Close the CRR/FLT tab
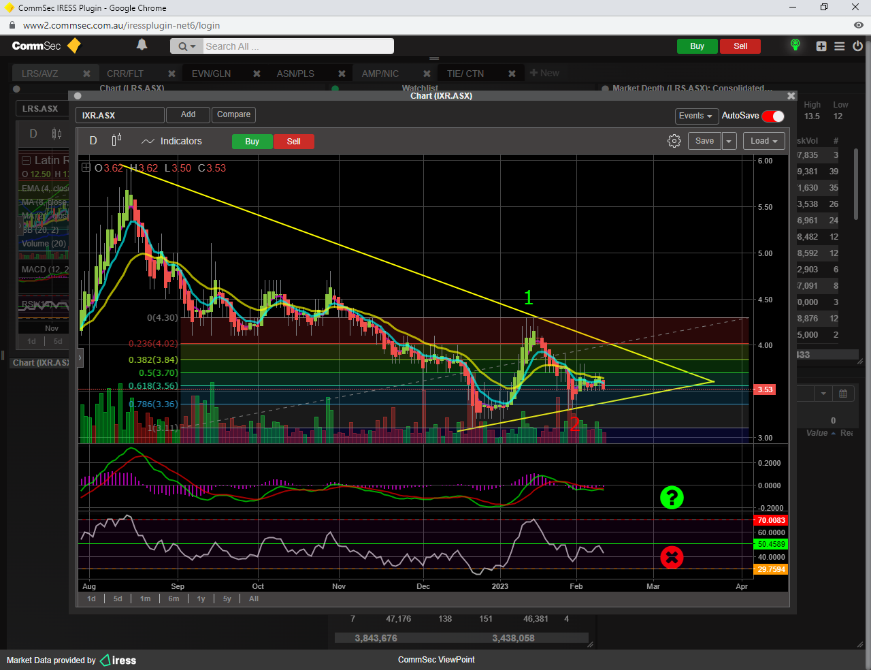871x670 pixels. click(x=171, y=74)
